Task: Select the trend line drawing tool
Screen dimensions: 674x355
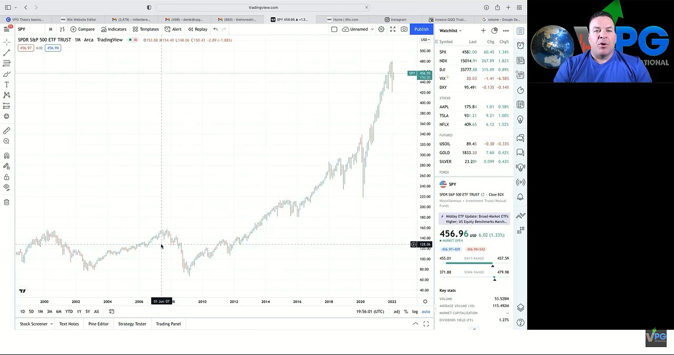Action: tap(6, 53)
